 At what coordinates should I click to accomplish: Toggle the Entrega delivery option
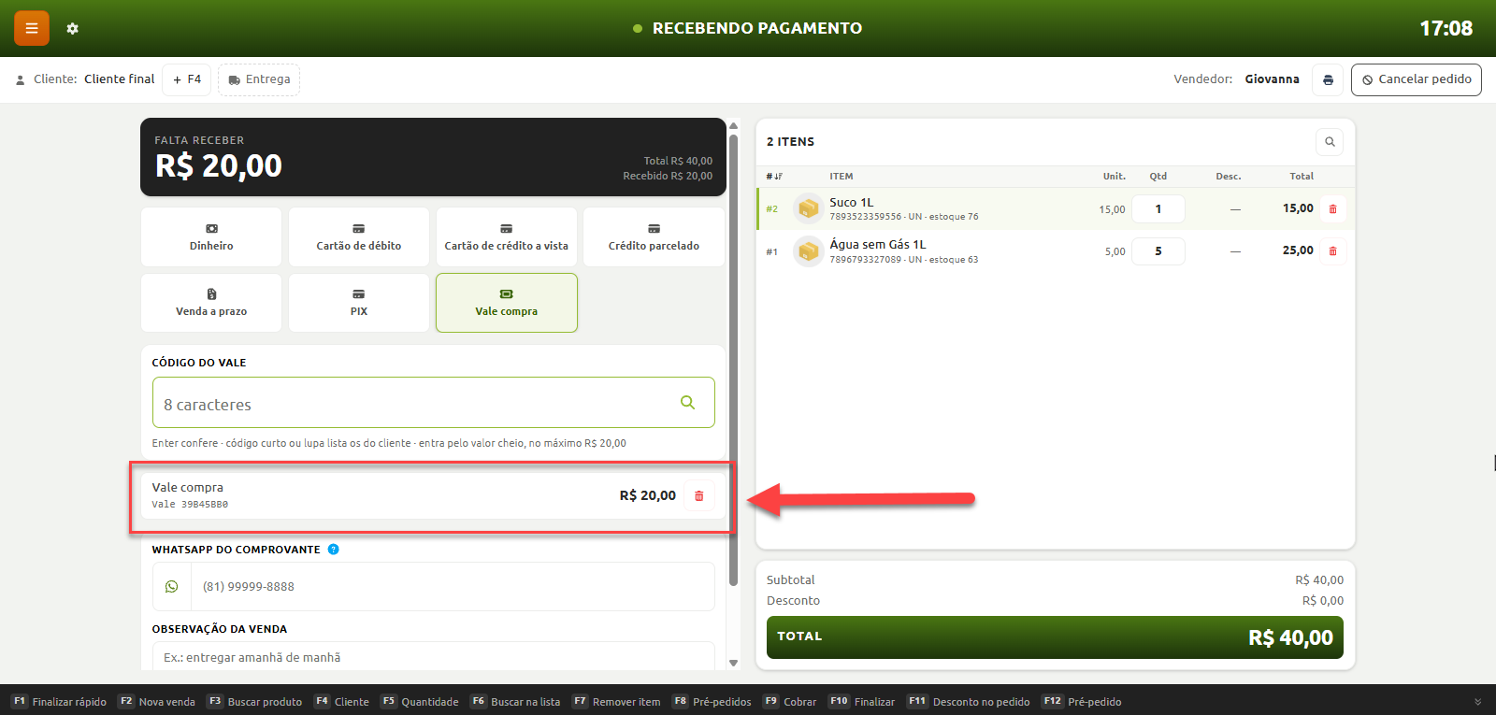coord(259,79)
